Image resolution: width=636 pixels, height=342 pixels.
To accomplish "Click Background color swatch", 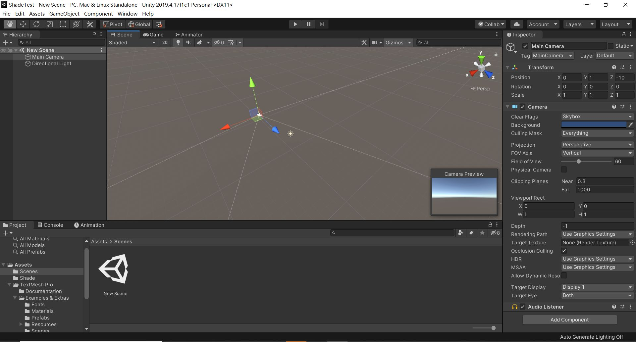I will 594,125.
